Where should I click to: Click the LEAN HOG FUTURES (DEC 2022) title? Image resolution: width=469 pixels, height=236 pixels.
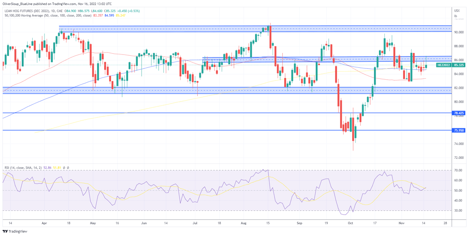[27, 11]
